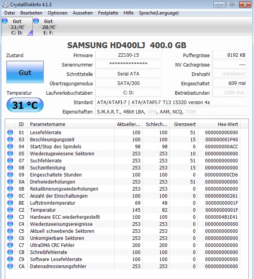Click the Schnittstelle field Serial ATA
Viewport: 254px width, 279px height.
128,74
